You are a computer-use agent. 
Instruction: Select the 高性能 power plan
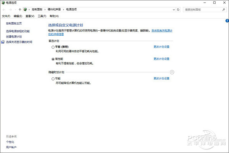click(53, 59)
